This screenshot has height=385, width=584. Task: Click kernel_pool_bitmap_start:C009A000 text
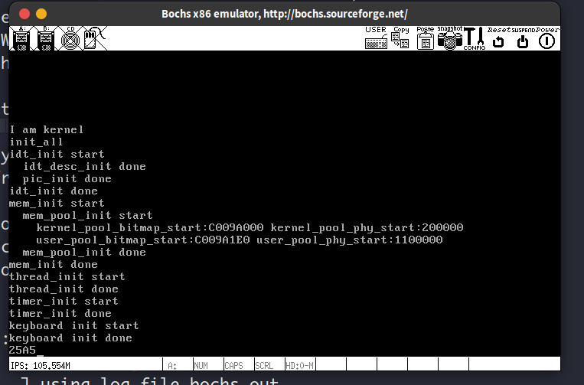point(150,228)
